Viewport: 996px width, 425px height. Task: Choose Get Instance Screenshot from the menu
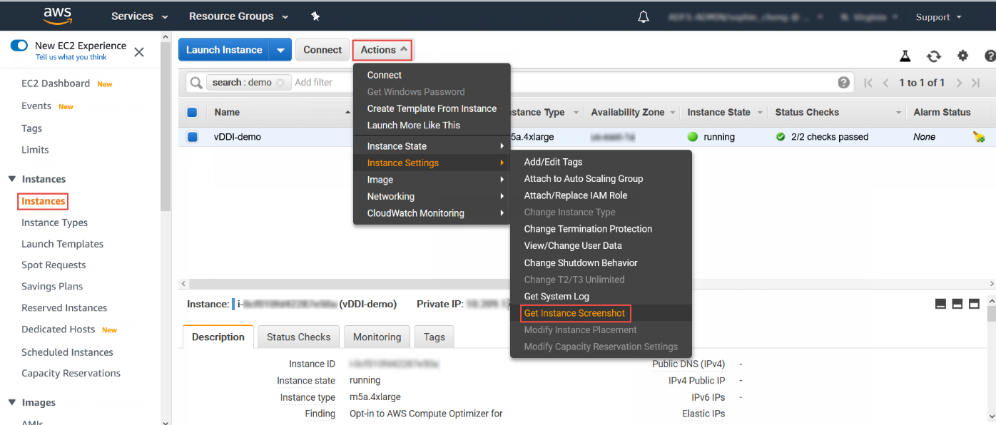[x=575, y=313]
